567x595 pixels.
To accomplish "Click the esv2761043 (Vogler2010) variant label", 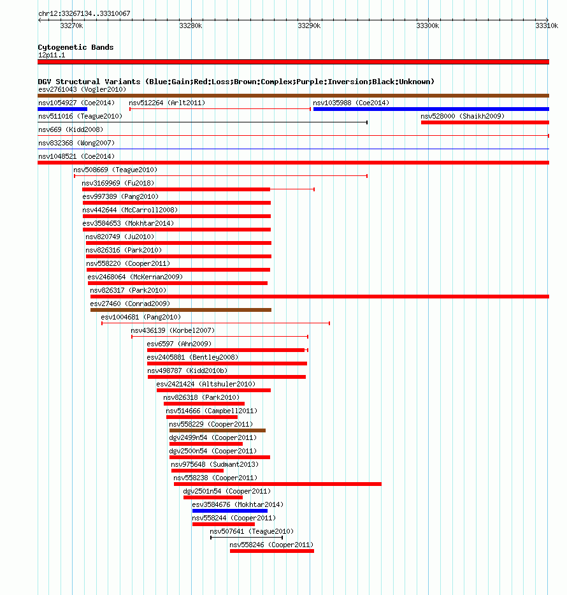I will (x=82, y=89).
